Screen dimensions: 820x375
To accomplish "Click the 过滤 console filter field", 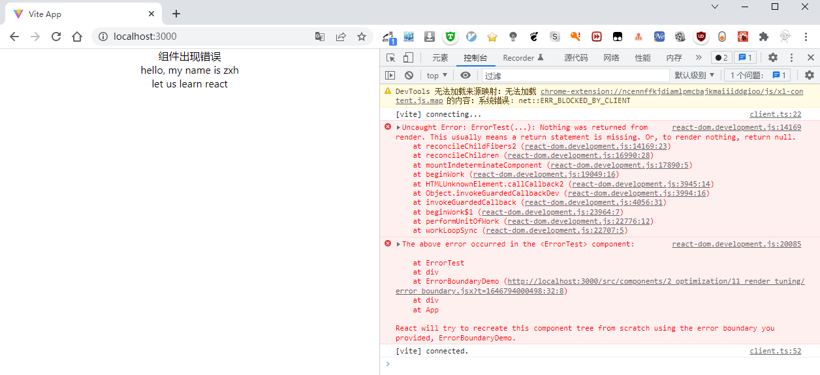I will 575,76.
